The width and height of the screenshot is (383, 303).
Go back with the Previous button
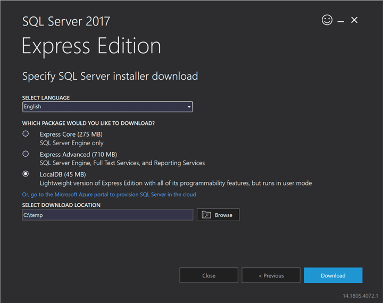coord(271,275)
